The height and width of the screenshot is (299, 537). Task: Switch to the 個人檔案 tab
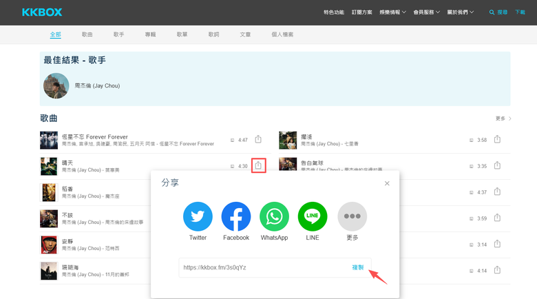click(282, 34)
